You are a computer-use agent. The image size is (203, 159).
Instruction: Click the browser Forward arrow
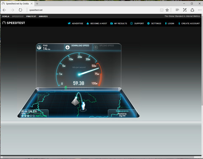coord(12,10)
